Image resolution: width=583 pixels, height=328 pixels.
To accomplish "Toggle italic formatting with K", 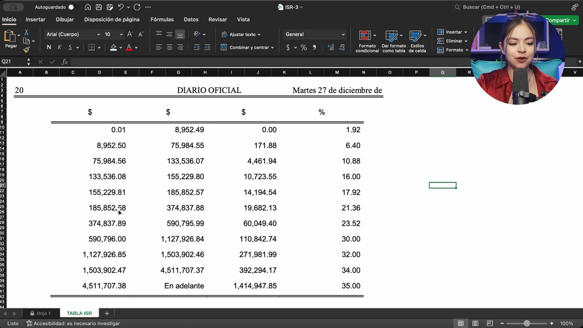I will pyautogui.click(x=59, y=47).
